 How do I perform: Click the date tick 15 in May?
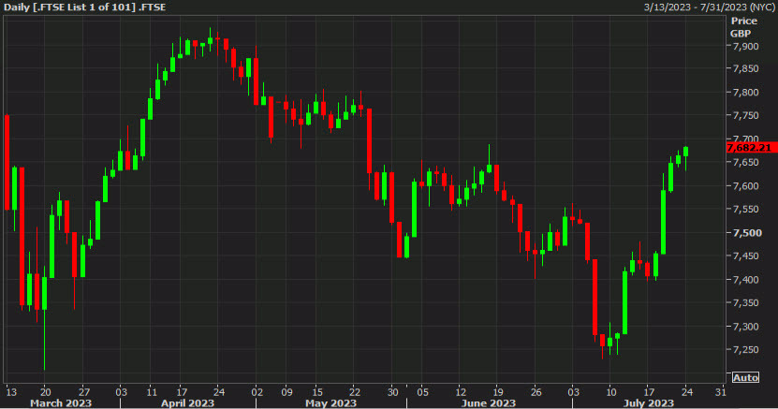pos(317,392)
